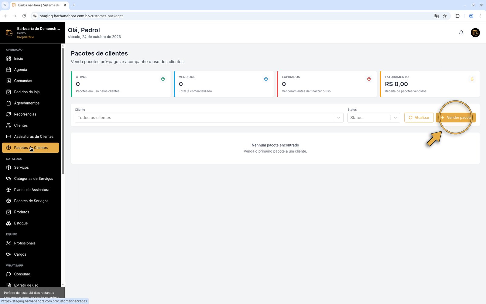Open Recorrências menu item
Viewport: 486px width, 304px height.
tap(30, 114)
